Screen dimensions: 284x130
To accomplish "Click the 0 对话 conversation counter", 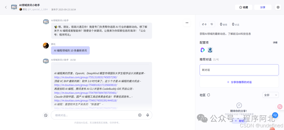I will [236, 24].
